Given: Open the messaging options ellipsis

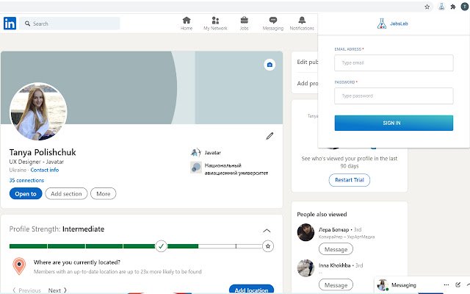Looking at the screenshot, I should click(446, 284).
